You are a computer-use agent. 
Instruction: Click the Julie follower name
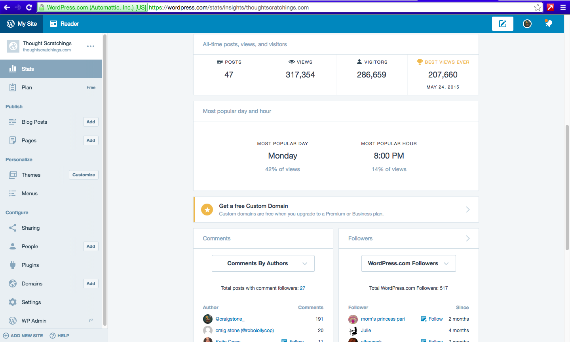[x=366, y=331]
